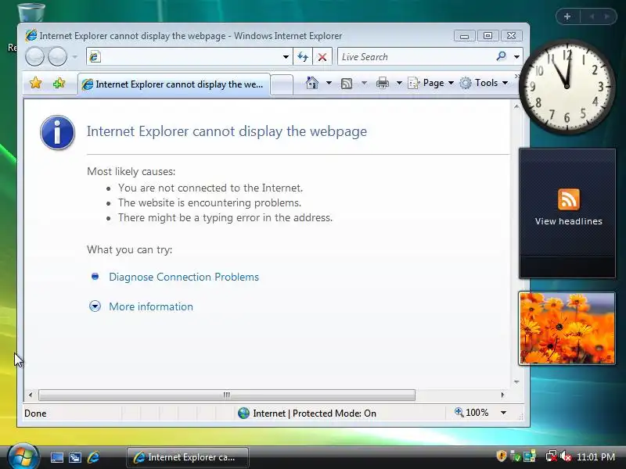
Task: Open the Recycle Bin desktop icon
Action: (x=31, y=13)
